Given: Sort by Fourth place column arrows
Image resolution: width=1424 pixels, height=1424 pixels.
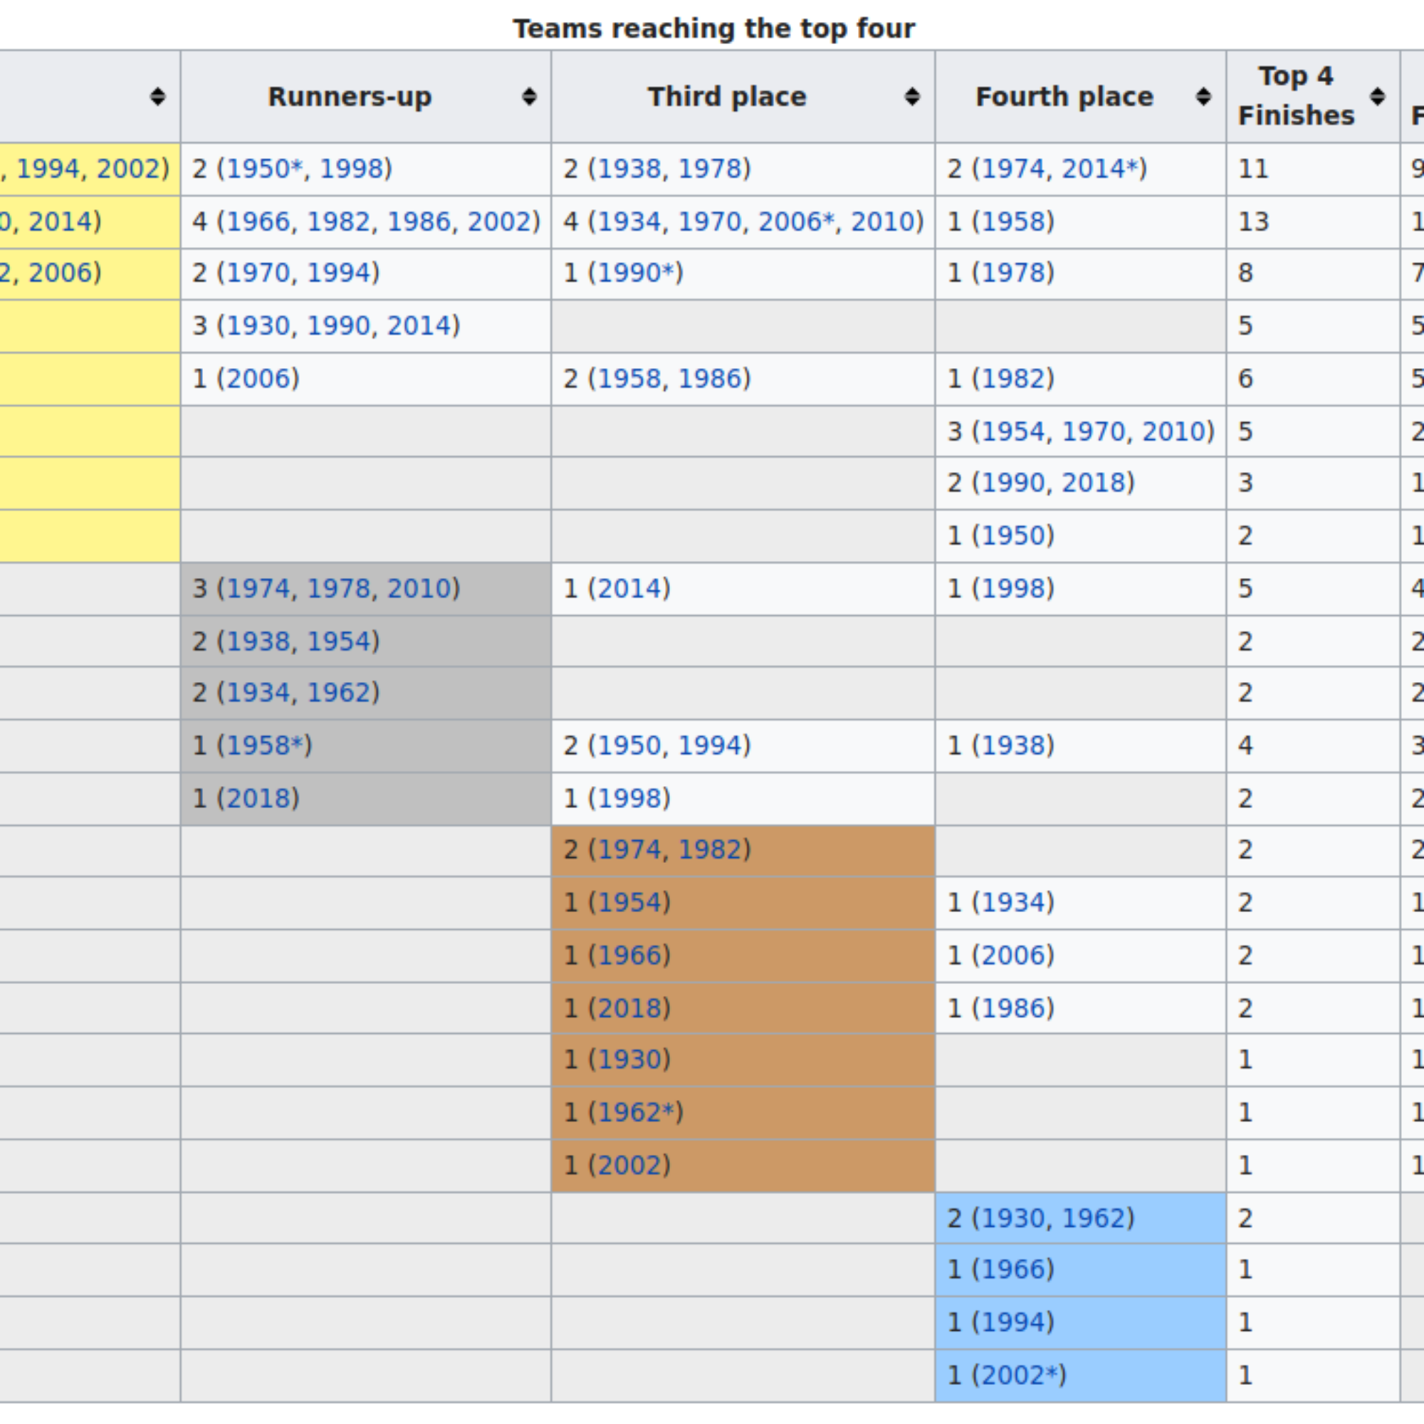Looking at the screenshot, I should [x=1203, y=97].
